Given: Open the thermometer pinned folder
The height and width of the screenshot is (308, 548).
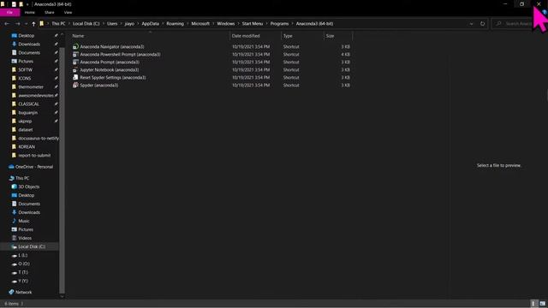Looking at the screenshot, I should point(31,86).
